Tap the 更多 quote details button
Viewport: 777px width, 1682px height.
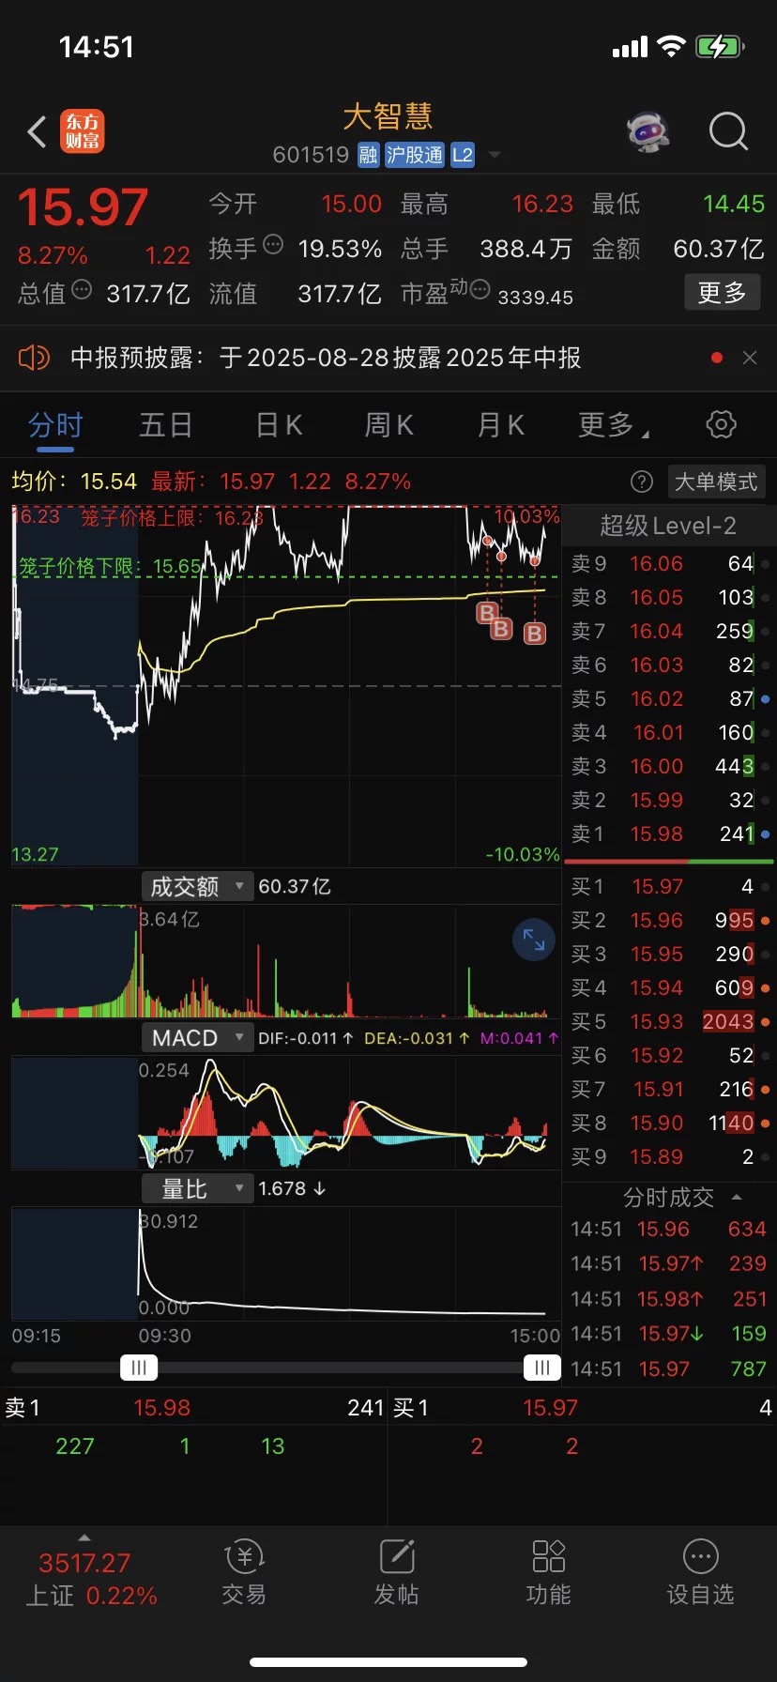click(x=722, y=293)
